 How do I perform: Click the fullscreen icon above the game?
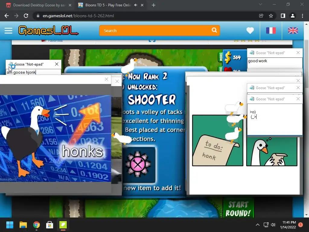152,40
